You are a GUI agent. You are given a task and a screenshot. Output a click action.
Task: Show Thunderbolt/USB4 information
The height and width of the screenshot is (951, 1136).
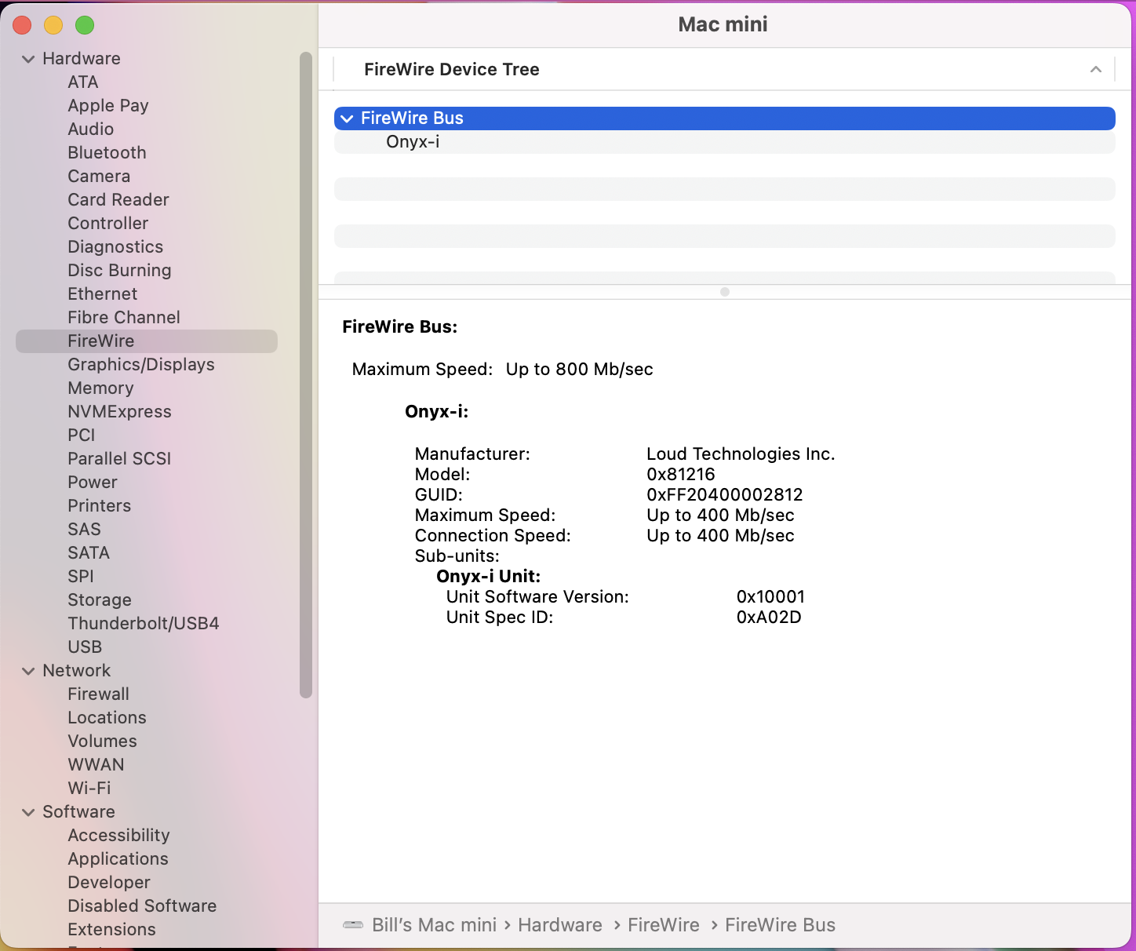144,624
